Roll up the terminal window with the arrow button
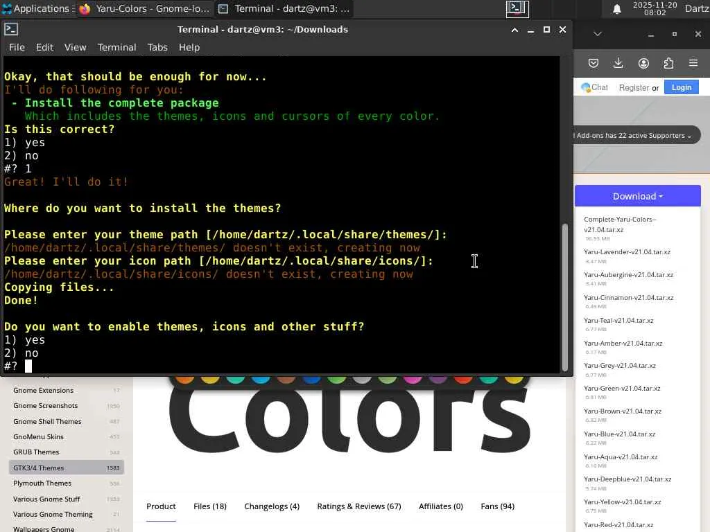Screen dimensions: 710x532 coord(514,30)
